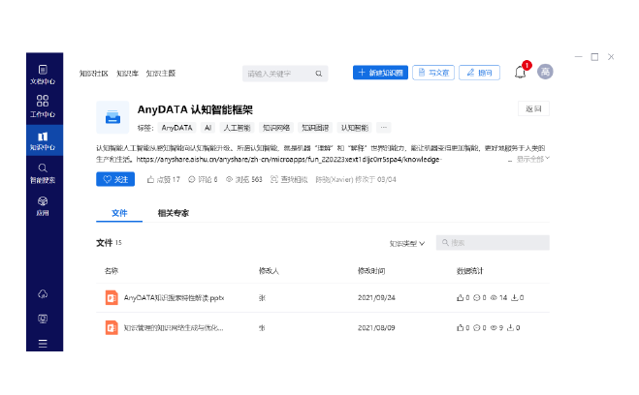Click the PowerPoint icon of the 知识管理 file
Screen dimensions: 639x395
point(112,327)
